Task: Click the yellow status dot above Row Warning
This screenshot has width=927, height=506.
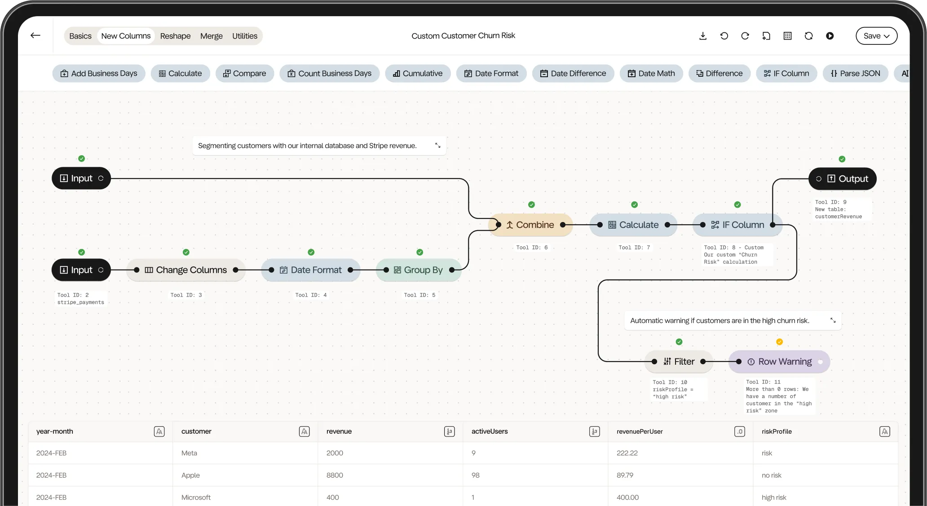Action: pos(779,342)
